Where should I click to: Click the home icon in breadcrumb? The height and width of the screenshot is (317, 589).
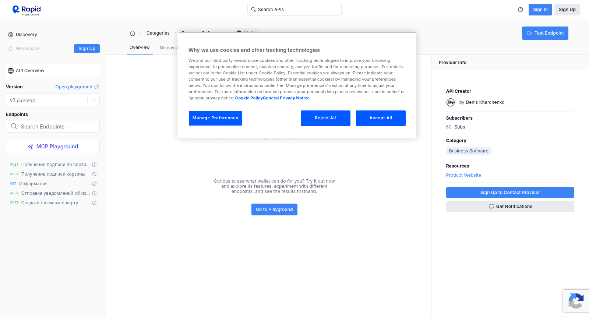[x=133, y=33]
